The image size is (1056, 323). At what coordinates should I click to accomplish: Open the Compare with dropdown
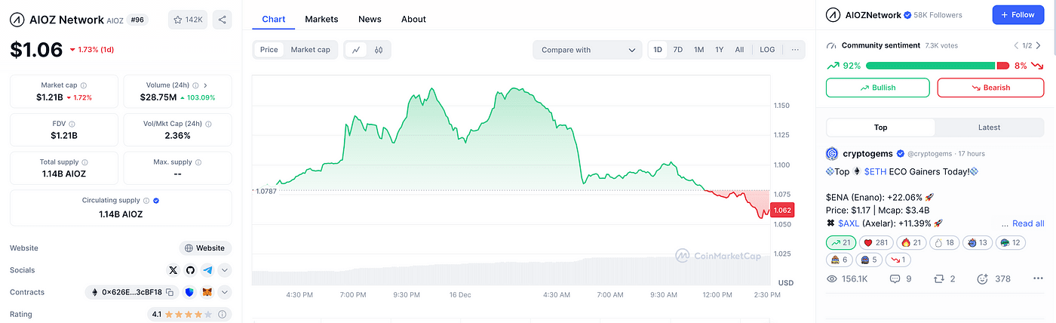[x=587, y=50]
